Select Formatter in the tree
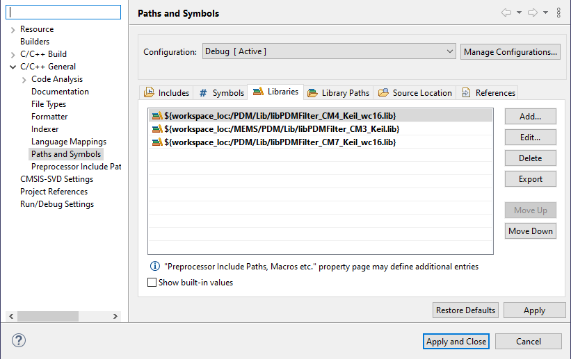Viewport: 571px width, 359px height. pos(49,117)
